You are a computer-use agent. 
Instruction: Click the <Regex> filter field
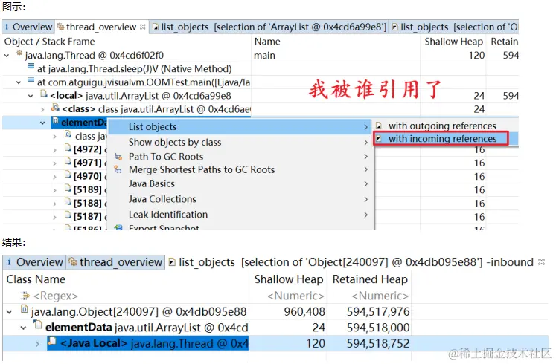coord(55,296)
